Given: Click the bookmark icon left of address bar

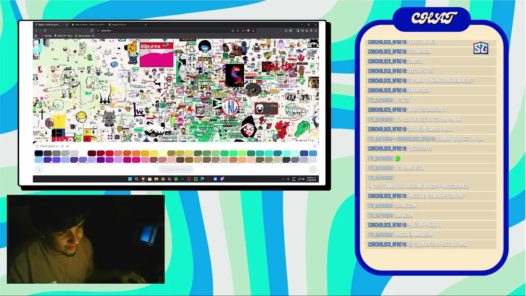Looking at the screenshot, I should (92, 30).
